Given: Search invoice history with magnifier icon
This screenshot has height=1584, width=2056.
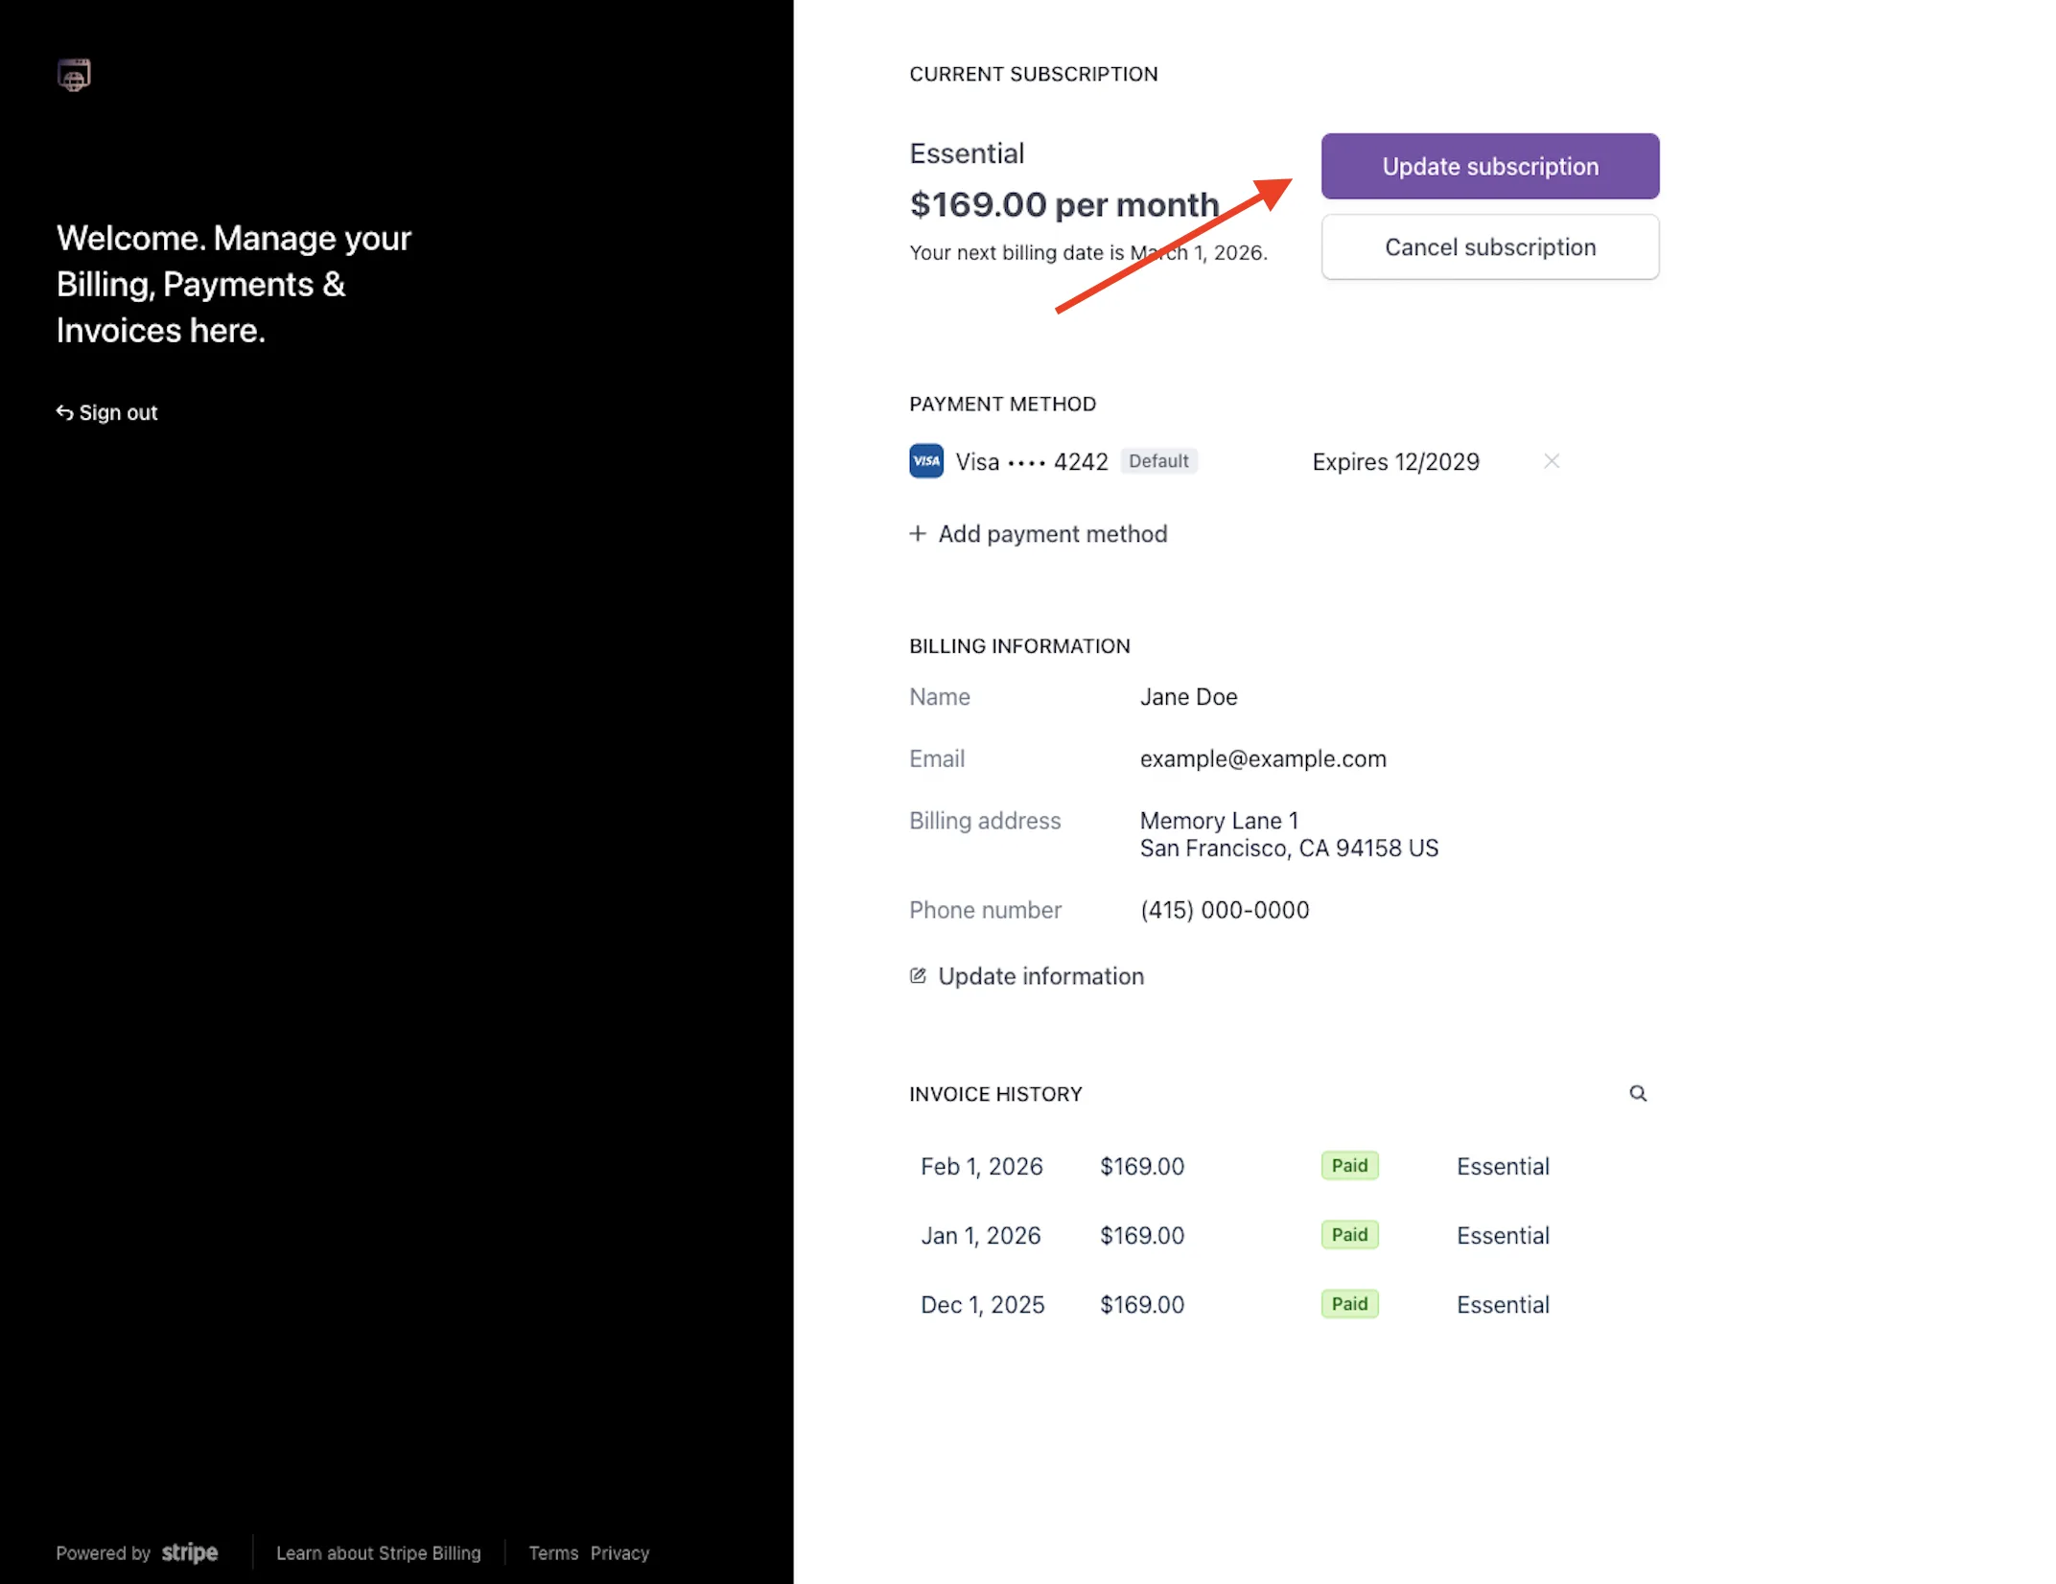Looking at the screenshot, I should pos(1637,1093).
